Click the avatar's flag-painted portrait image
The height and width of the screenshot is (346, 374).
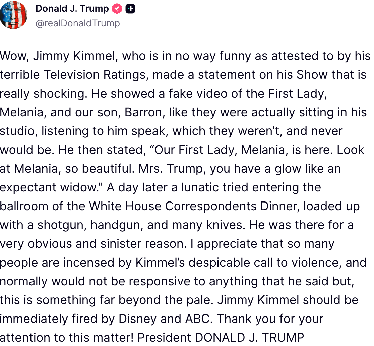(14, 15)
